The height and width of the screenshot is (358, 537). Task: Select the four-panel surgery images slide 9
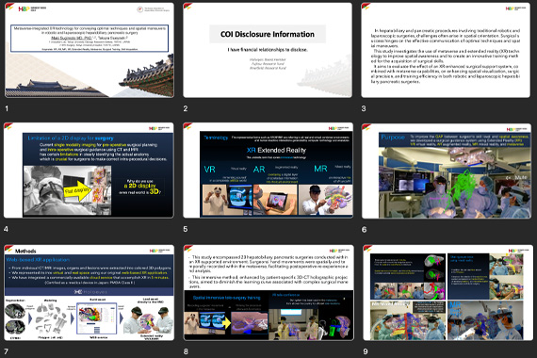click(447, 293)
